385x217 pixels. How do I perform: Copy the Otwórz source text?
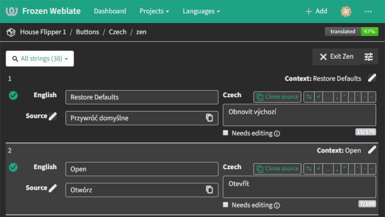209,190
